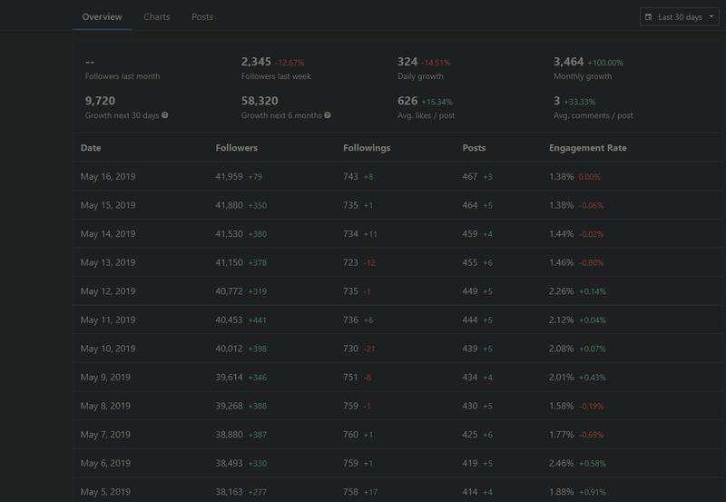The image size is (726, 502).
Task: Click the 2.46% engagement rate on May 6
Action: [x=561, y=465]
